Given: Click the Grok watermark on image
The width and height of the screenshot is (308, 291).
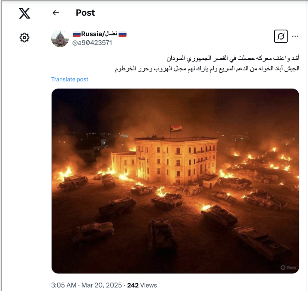Looking at the screenshot, I should (288, 268).
